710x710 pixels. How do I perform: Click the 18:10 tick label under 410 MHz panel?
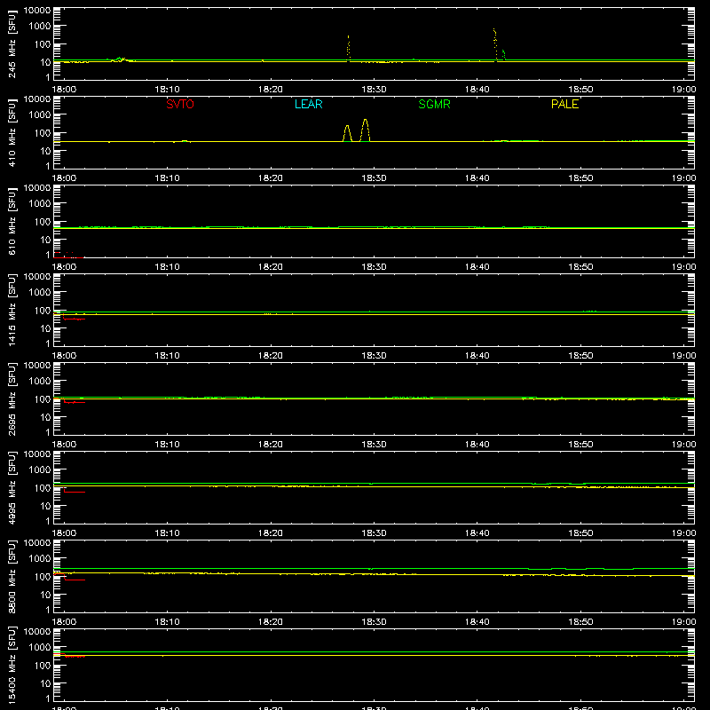pos(167,178)
